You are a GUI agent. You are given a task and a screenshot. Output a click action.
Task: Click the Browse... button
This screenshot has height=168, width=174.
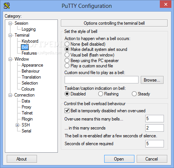[x=152, y=80]
